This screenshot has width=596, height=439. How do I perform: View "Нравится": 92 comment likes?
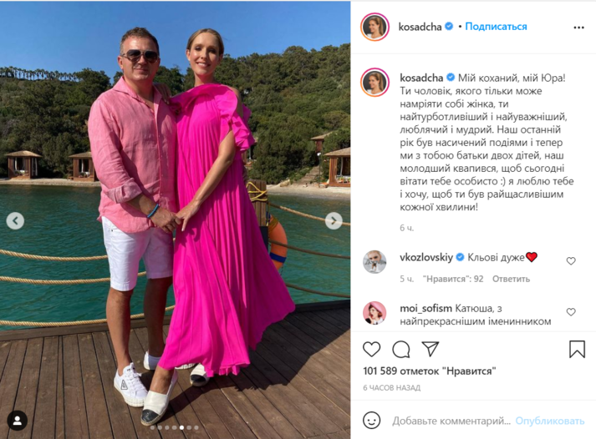[x=453, y=279]
